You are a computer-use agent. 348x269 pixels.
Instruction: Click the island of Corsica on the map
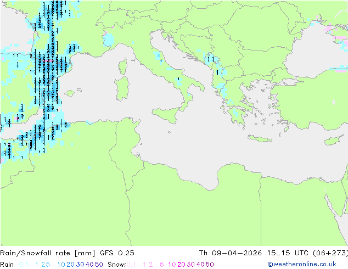coord(123,66)
